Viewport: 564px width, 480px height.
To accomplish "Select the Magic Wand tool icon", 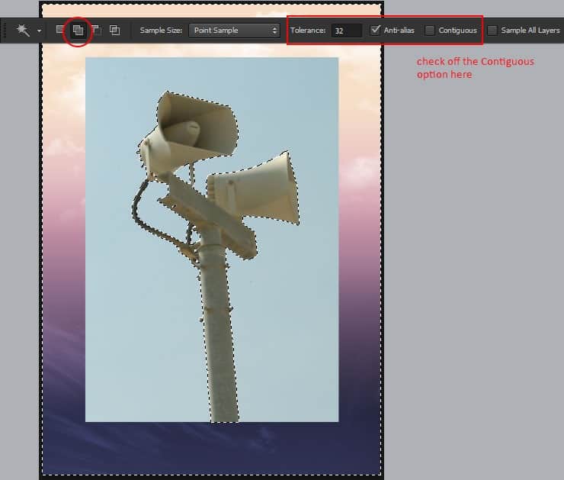I will (x=24, y=31).
